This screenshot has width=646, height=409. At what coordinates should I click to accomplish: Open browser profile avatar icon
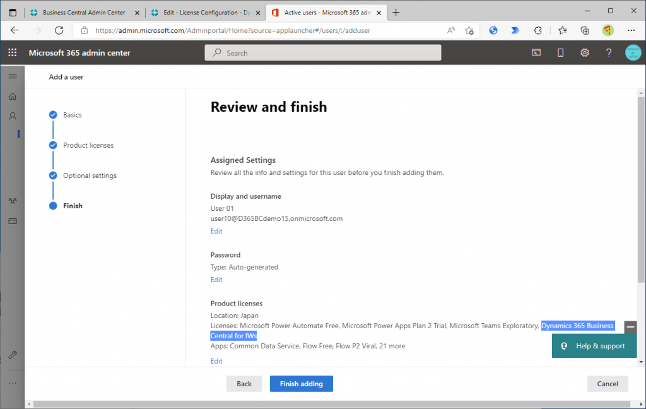[x=608, y=30]
